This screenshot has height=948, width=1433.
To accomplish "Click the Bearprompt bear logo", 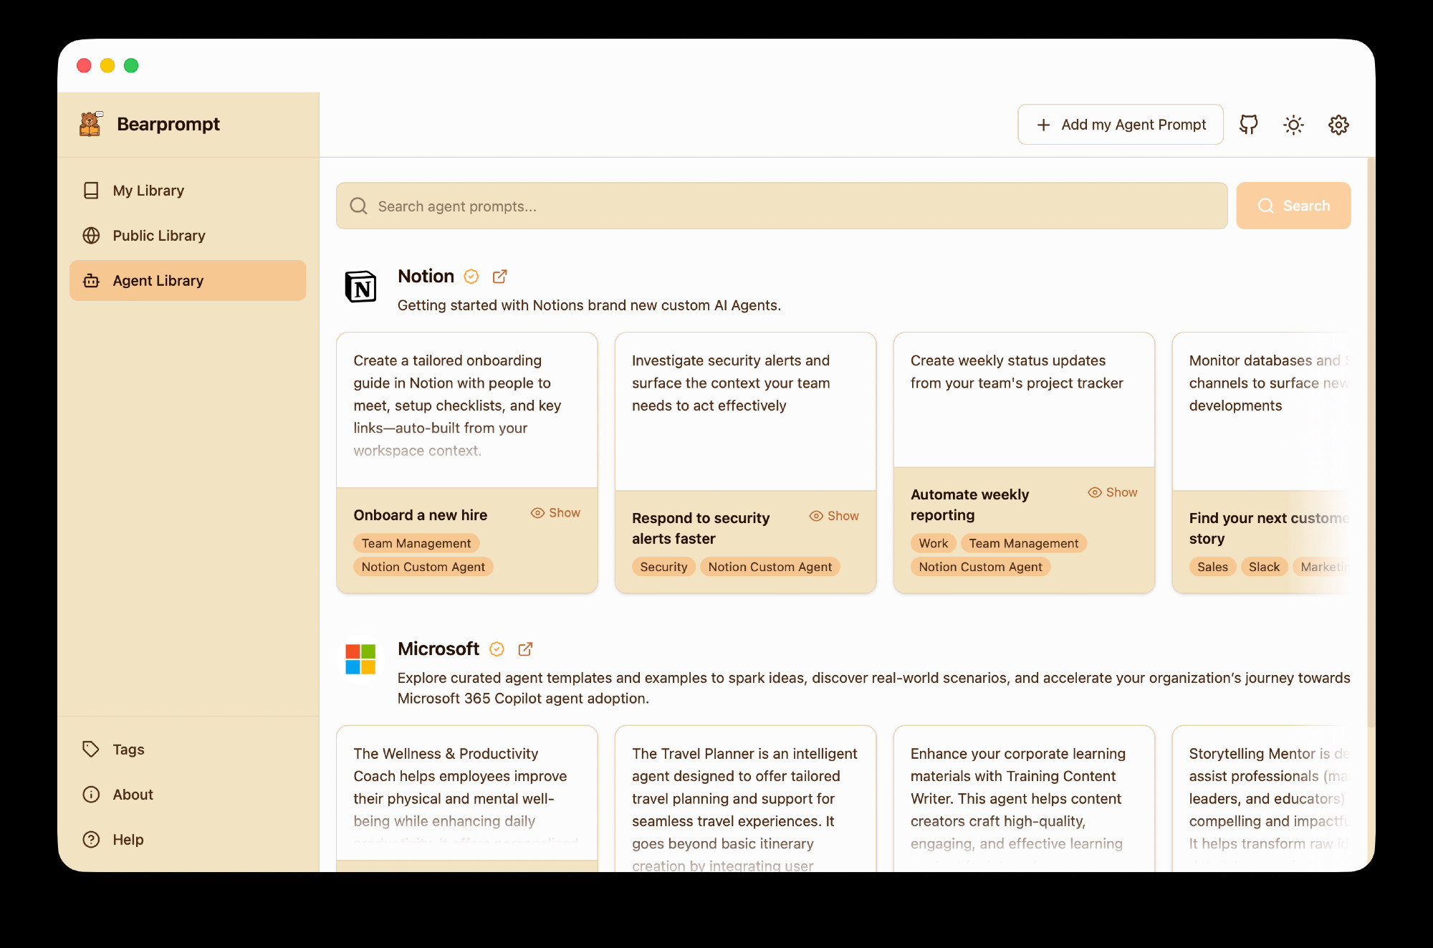I will tap(91, 124).
